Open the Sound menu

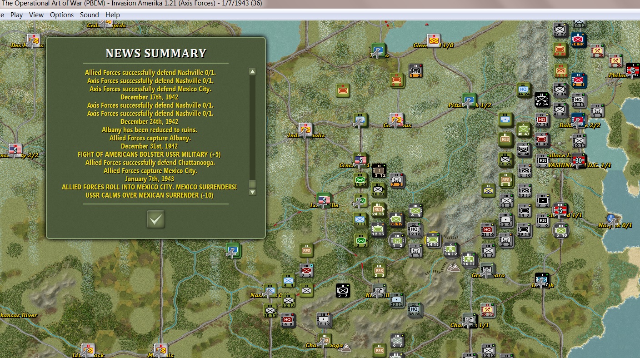tap(90, 15)
